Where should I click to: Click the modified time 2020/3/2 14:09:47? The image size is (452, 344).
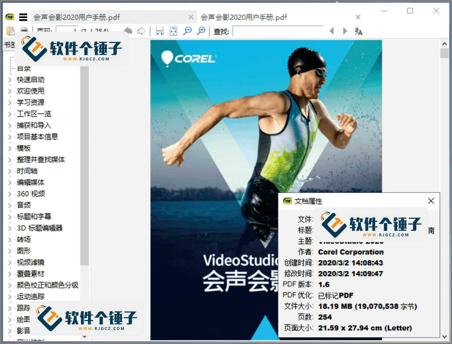350,274
